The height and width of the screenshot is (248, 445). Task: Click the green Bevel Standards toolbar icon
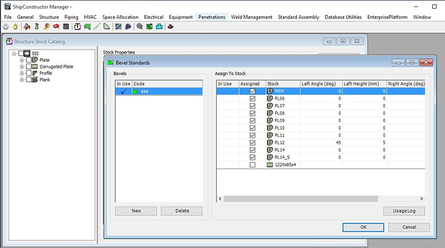[x=88, y=27]
